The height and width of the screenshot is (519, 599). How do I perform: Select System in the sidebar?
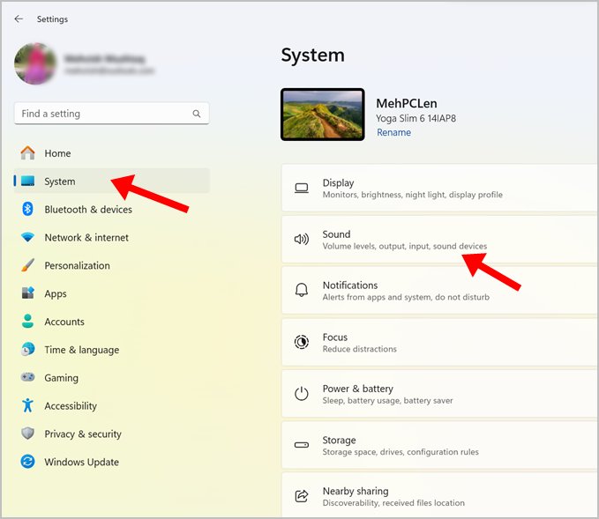pos(111,181)
